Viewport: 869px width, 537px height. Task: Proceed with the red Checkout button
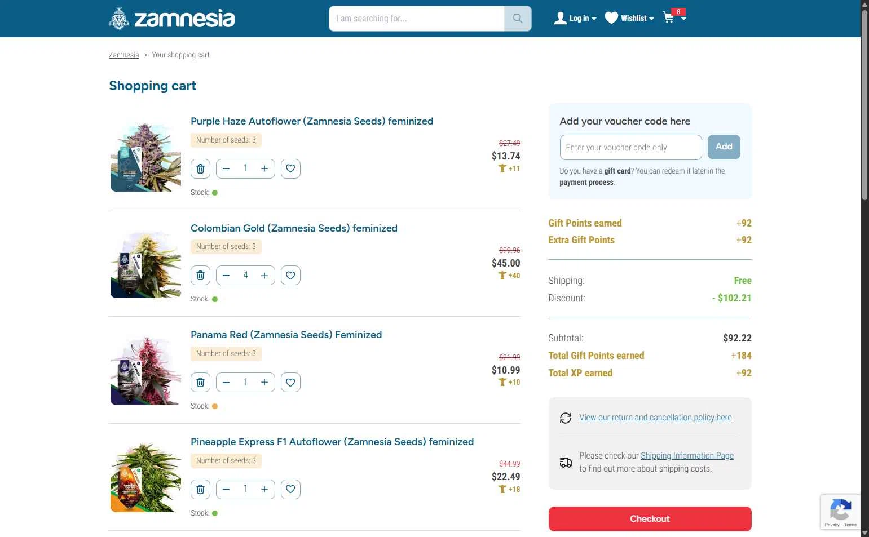[650, 519]
